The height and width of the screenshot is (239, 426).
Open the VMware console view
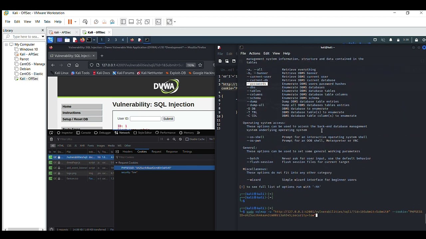click(158, 22)
